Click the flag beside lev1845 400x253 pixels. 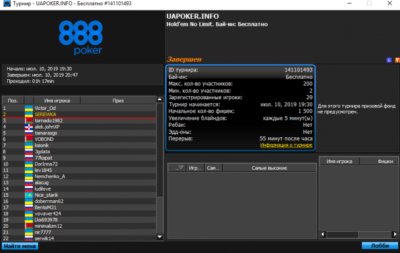tap(29, 170)
